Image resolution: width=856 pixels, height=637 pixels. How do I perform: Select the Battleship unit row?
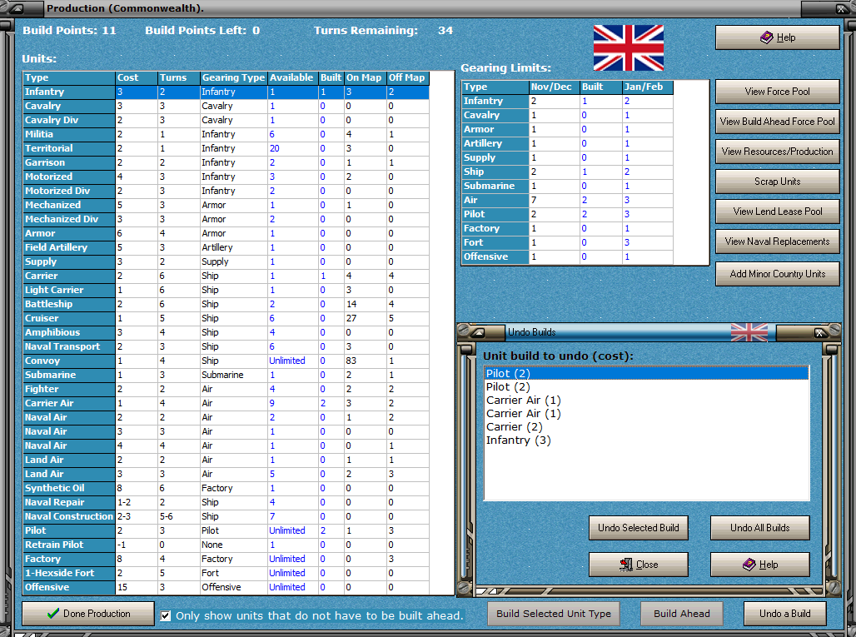[226, 304]
